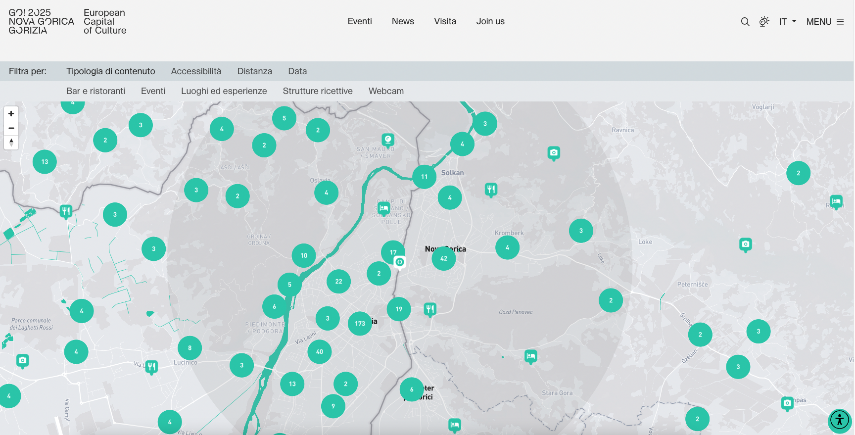The image size is (855, 435).
Task: Select the bed marker near Stara Gora
Action: point(531,356)
